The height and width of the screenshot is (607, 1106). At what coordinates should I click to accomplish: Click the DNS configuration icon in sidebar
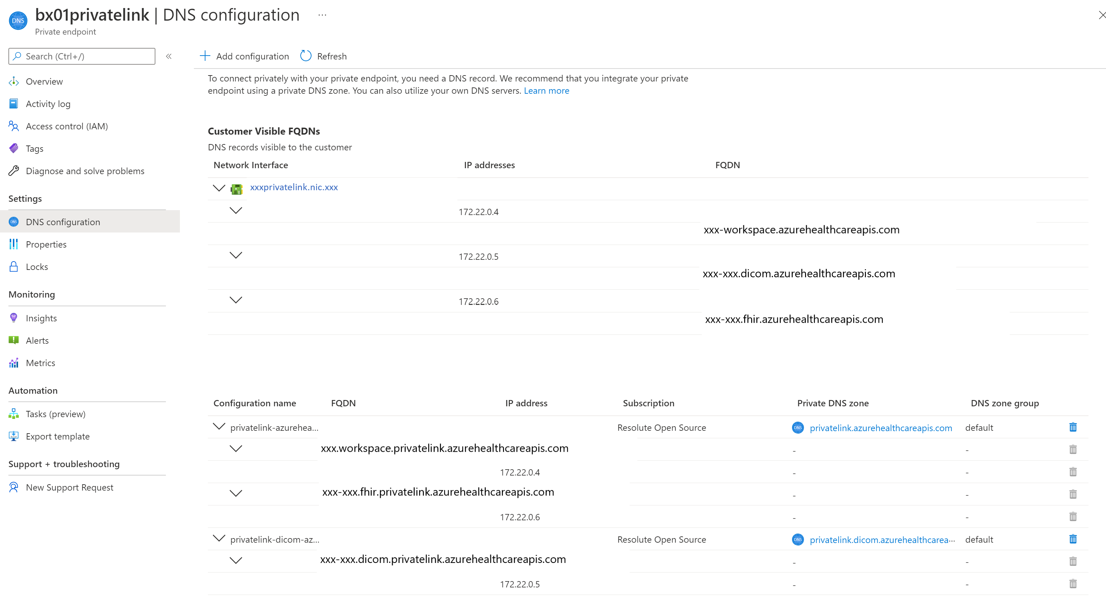pos(13,221)
